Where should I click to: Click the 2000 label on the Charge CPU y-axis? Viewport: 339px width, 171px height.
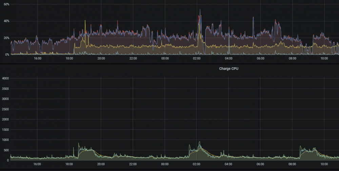(x=5, y=119)
